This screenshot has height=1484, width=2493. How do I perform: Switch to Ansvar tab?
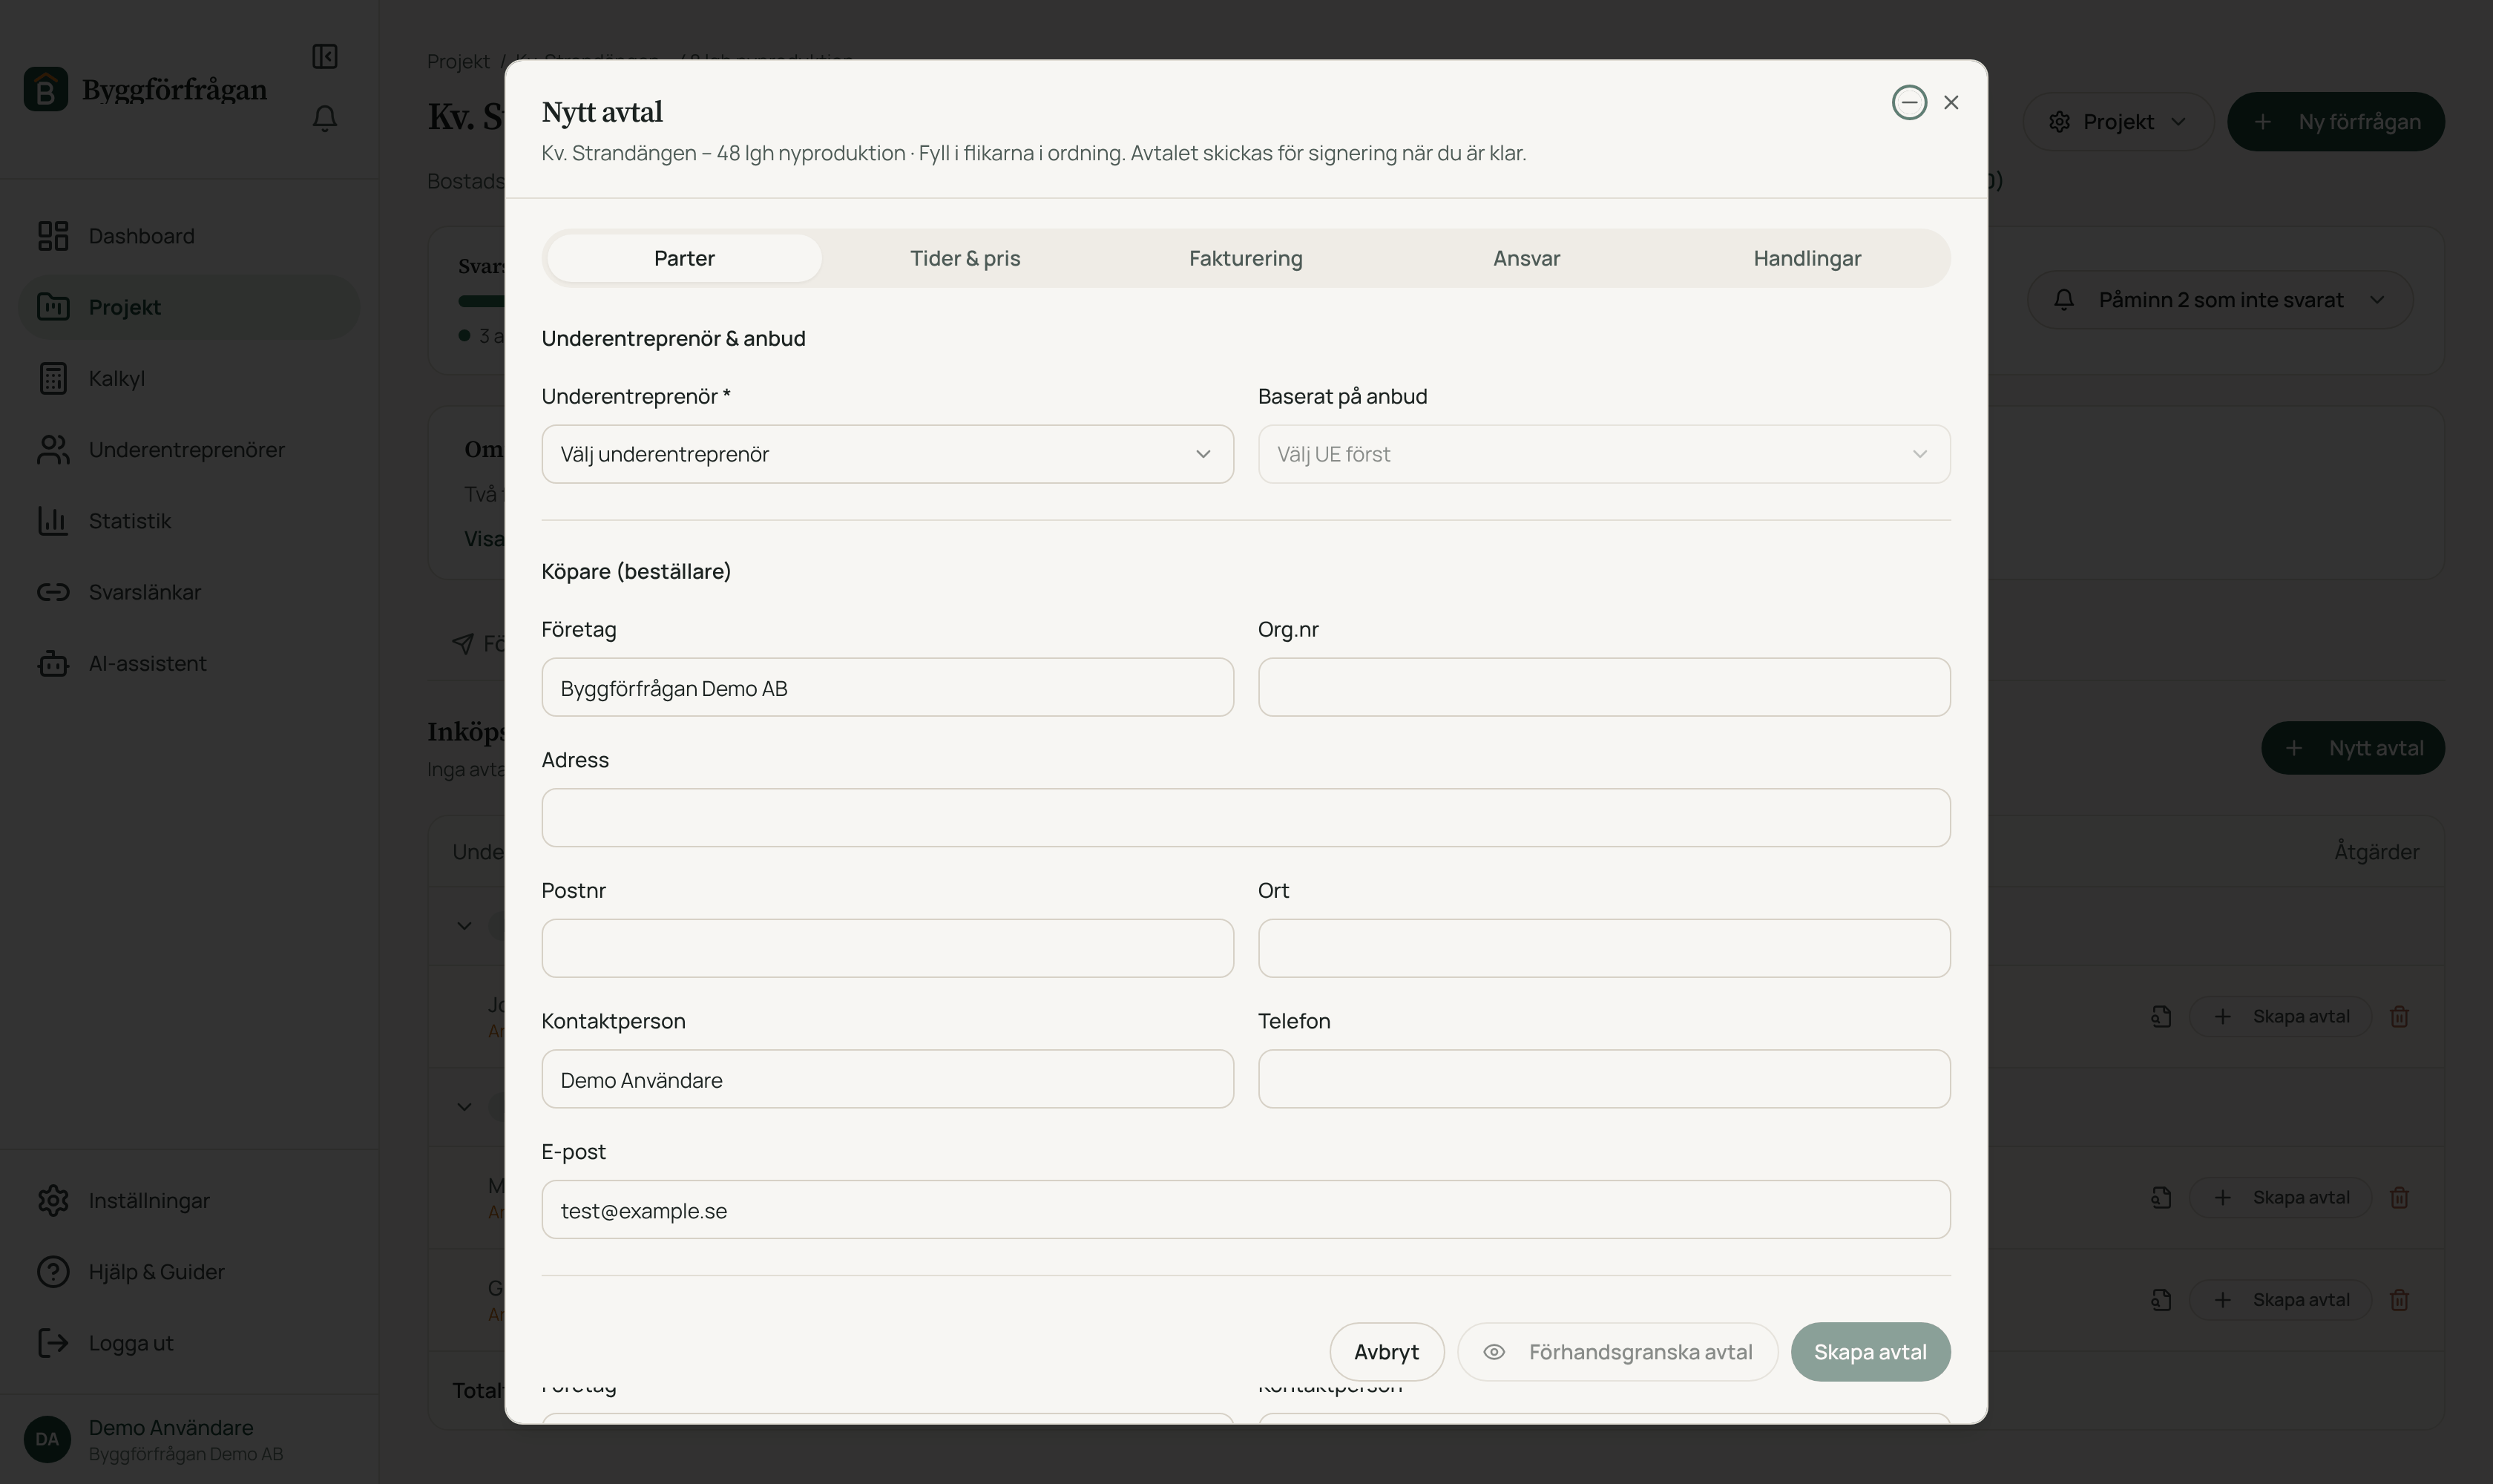tap(1526, 258)
